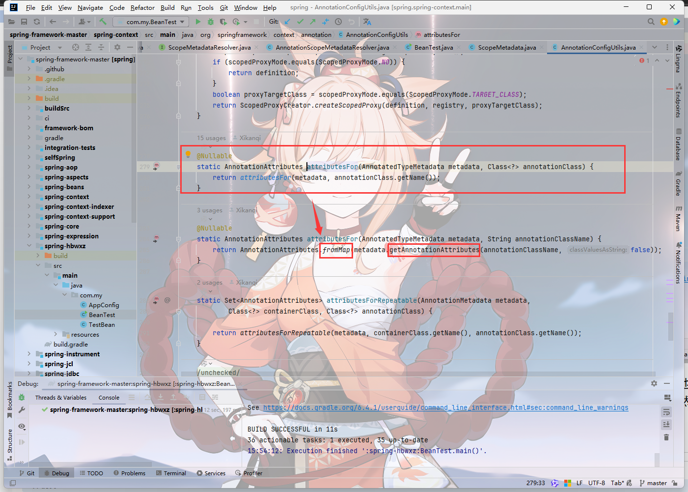
Task: Collapse the com.my package
Action: pyautogui.click(x=64, y=295)
